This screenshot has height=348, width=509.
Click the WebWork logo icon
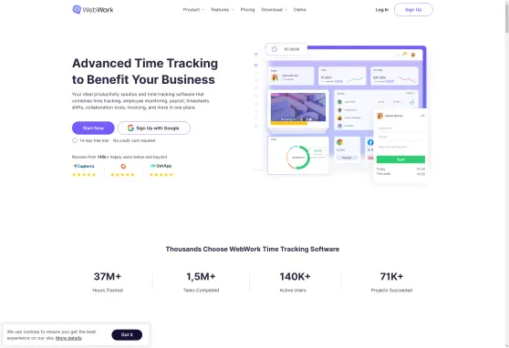tap(77, 9)
